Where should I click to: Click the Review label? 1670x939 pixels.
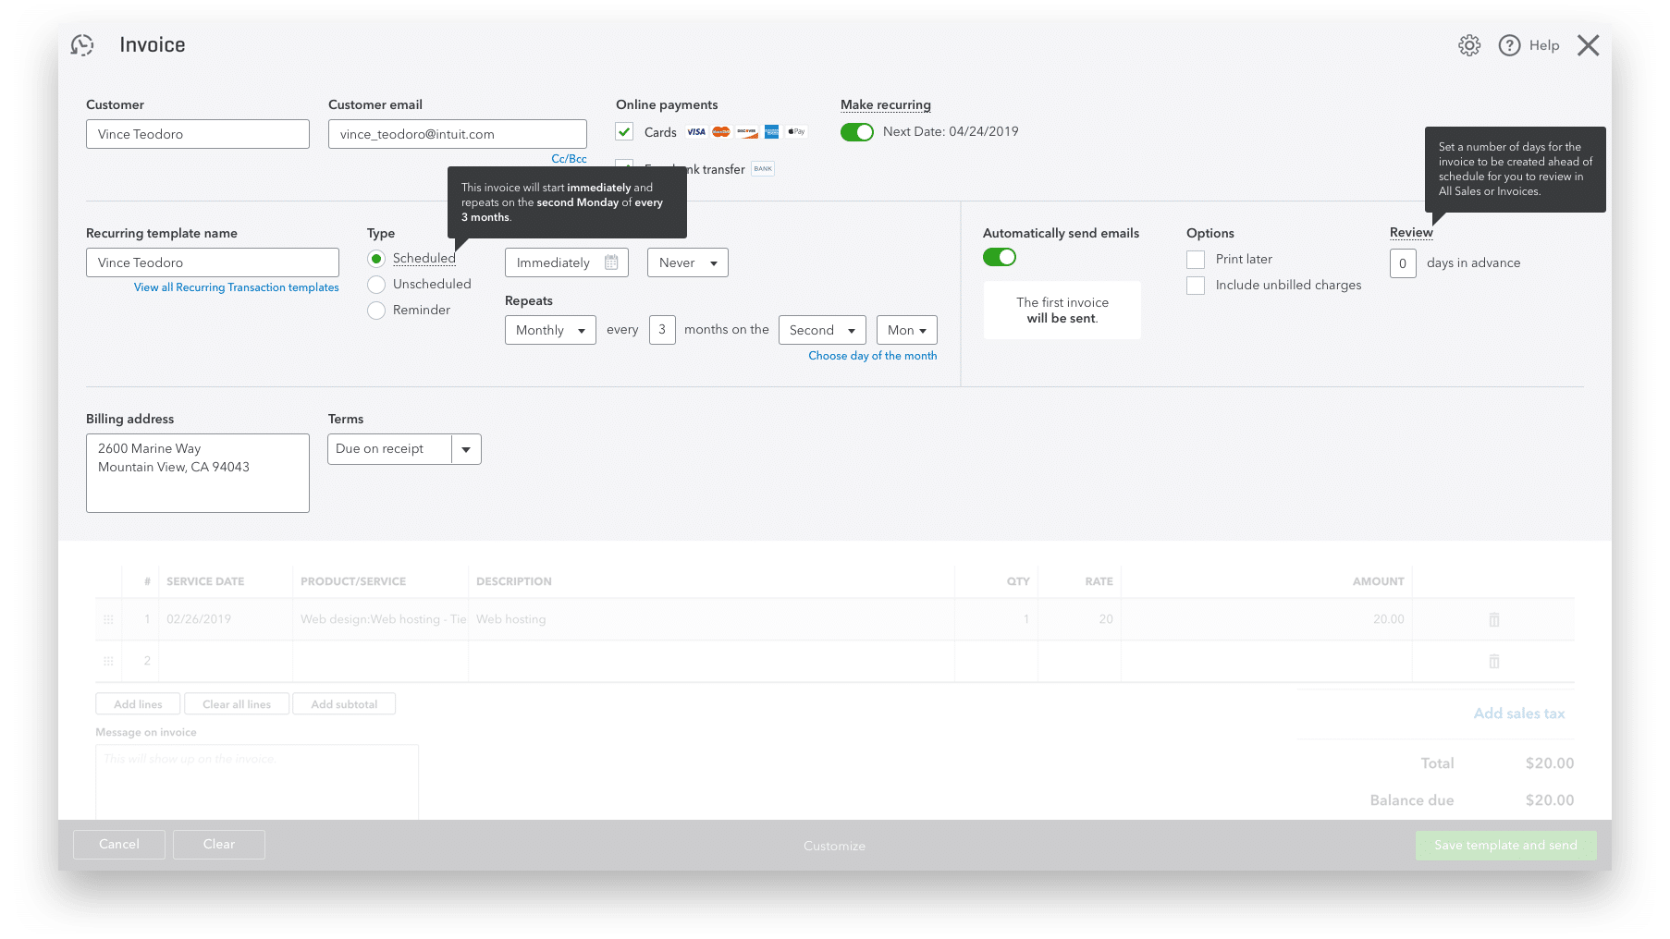click(1411, 233)
